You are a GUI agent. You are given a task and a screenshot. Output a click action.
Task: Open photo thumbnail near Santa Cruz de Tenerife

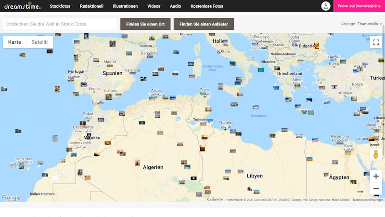click(x=22, y=166)
